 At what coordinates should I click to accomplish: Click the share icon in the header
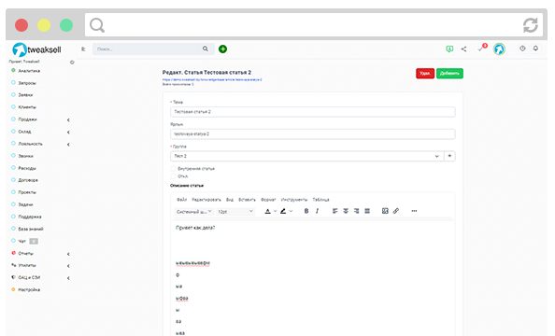coord(463,49)
